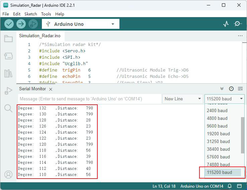Click the 'Degree: 132' output row
247x190 pixels.
coord(56,108)
